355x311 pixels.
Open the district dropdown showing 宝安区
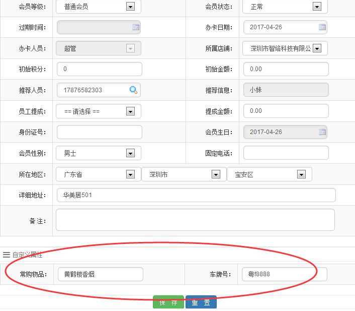(x=270, y=174)
